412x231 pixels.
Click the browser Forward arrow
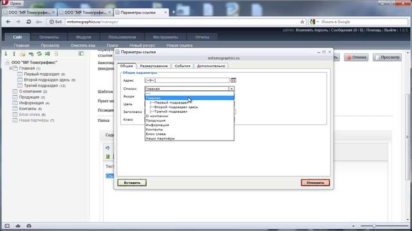pyautogui.click(x=18, y=22)
